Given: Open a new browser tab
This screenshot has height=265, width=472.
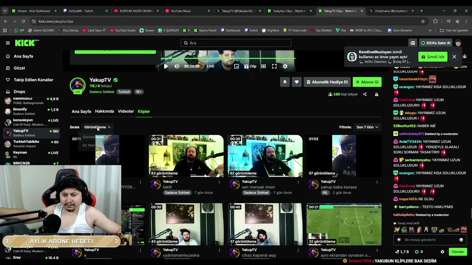Looking at the screenshot, I should click(421, 11).
